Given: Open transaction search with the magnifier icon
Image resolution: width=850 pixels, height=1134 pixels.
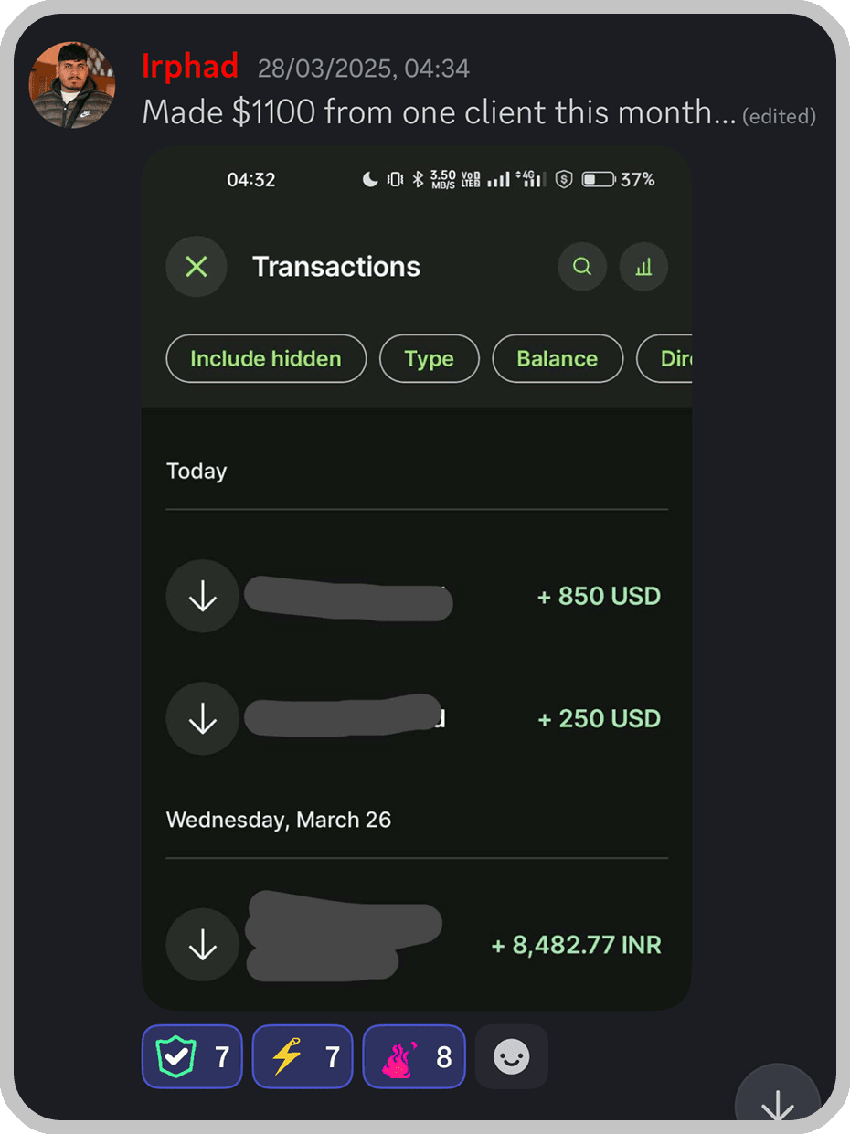Looking at the screenshot, I should (x=582, y=267).
